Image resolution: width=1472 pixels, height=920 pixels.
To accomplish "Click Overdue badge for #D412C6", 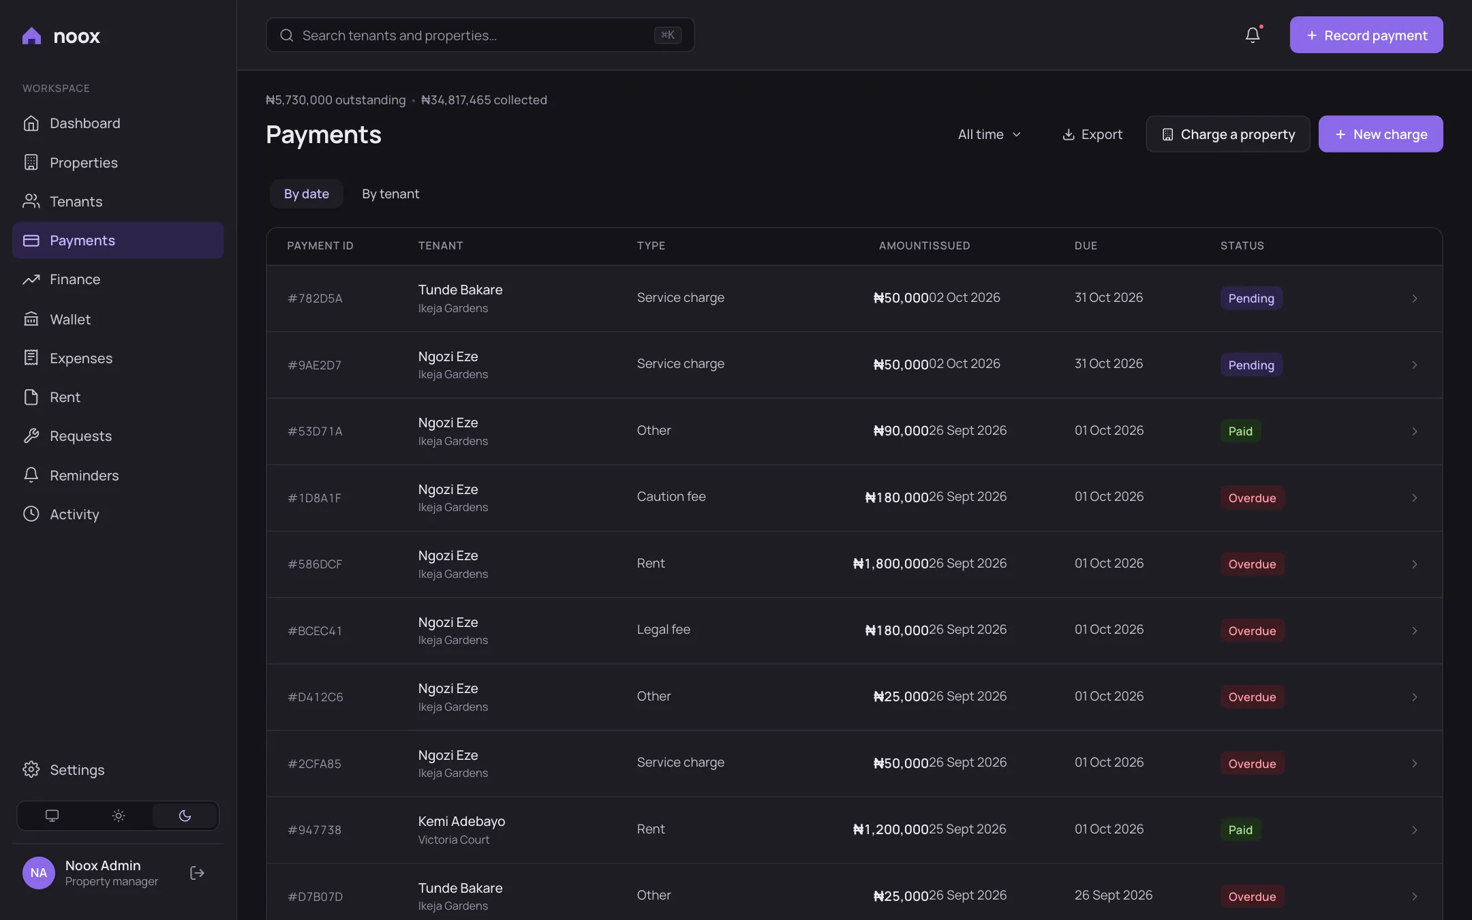I will click(x=1252, y=697).
